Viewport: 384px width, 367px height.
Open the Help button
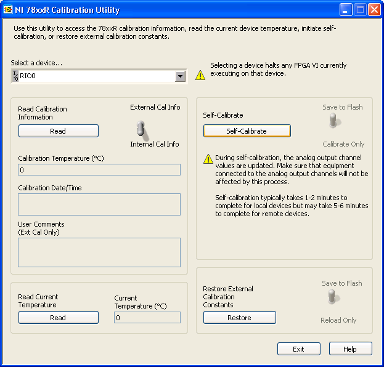[350, 349]
